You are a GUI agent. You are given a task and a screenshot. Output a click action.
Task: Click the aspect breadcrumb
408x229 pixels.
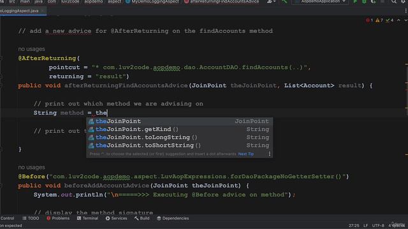click(x=114, y=1)
